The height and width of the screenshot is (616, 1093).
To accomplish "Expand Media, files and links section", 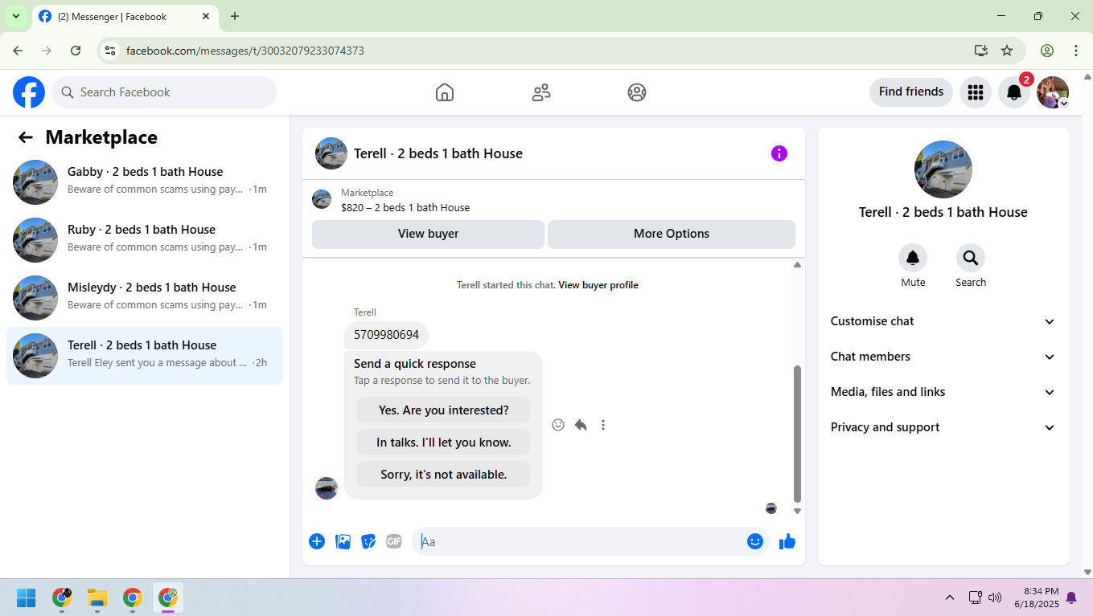I will [943, 392].
